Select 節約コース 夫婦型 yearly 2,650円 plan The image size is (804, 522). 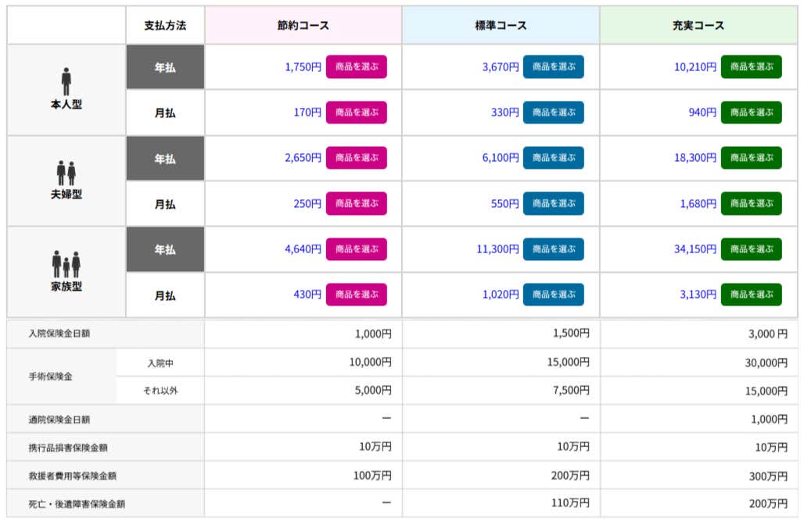point(356,159)
